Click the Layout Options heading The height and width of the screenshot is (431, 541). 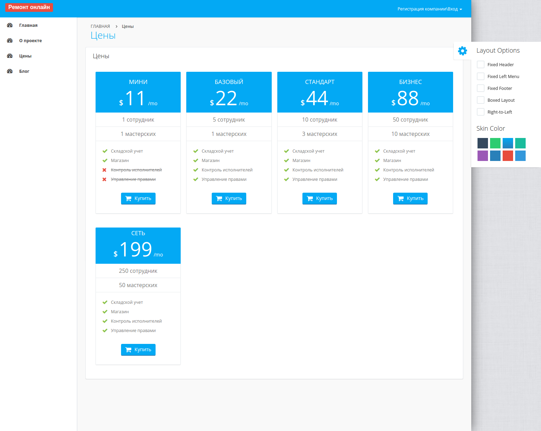(x=498, y=51)
